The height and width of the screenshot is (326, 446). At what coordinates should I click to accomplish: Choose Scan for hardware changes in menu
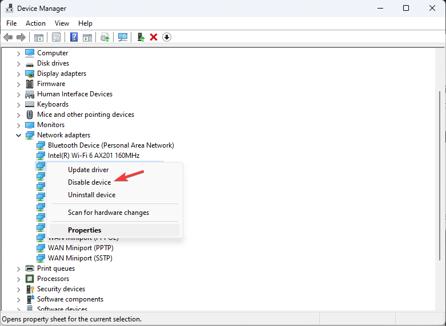click(x=115, y=213)
